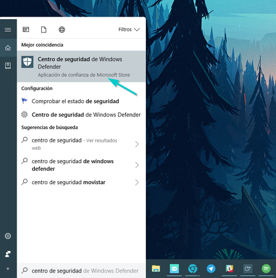Click the blue flag icon next to Comprobar
The width and height of the screenshot is (276, 278).
25,101
